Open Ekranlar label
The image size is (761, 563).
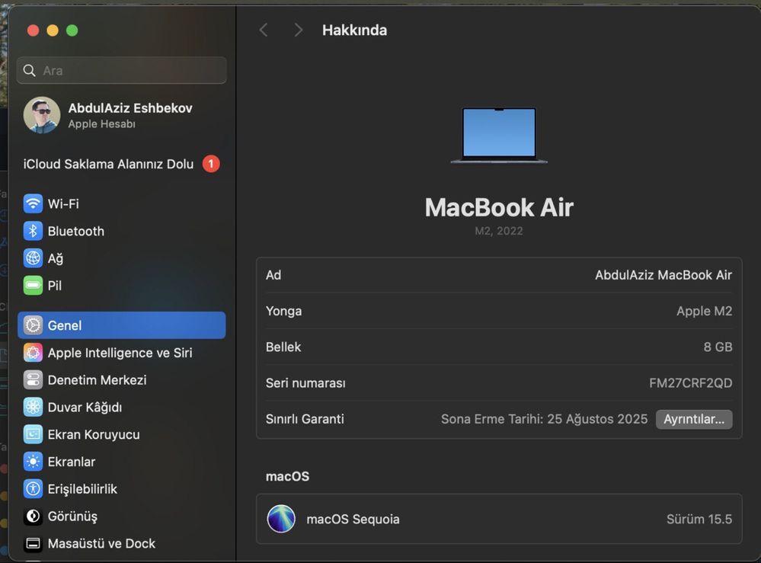coord(72,462)
